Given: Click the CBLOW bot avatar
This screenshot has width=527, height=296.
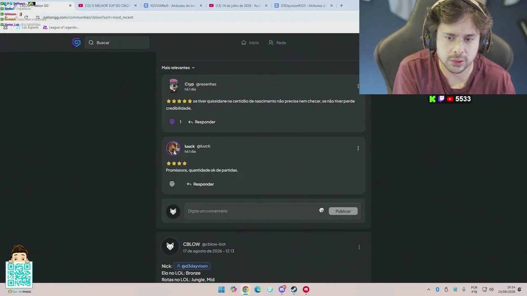Looking at the screenshot, I should tap(170, 246).
